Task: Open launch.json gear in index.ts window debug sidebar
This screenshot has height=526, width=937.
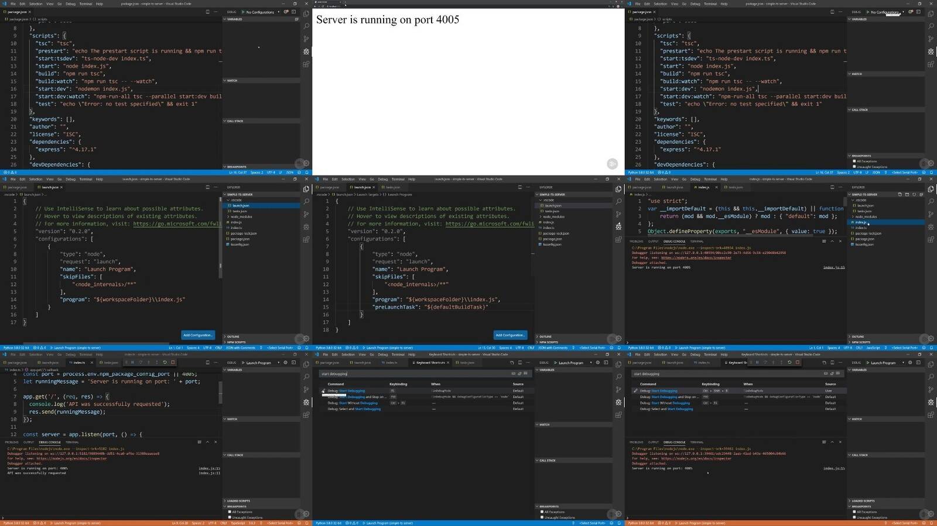Action: coord(286,362)
